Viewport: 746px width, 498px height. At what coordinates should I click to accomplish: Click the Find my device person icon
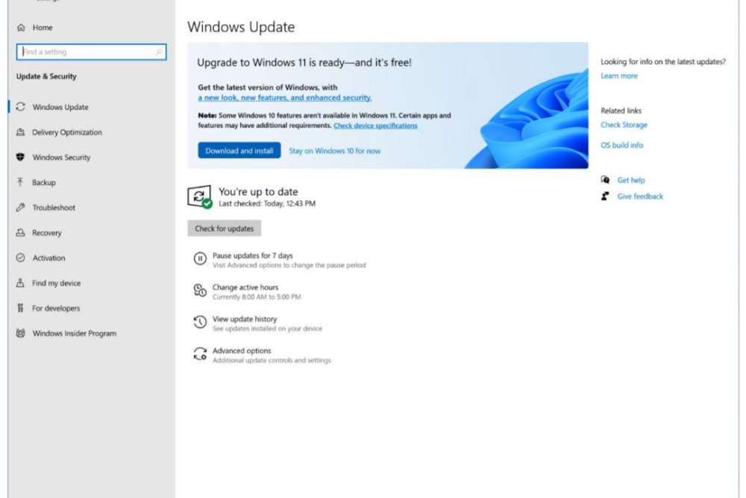20,283
